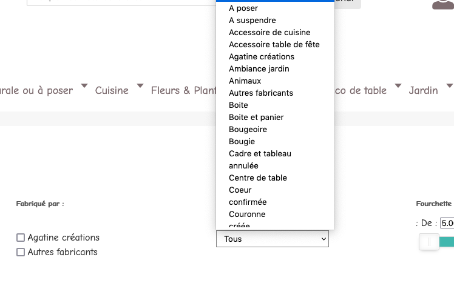Select 'Accessoire de cuisine' option
454x283 pixels.
[269, 32]
